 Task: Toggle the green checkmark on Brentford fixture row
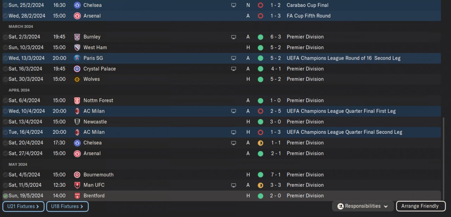click(5, 196)
